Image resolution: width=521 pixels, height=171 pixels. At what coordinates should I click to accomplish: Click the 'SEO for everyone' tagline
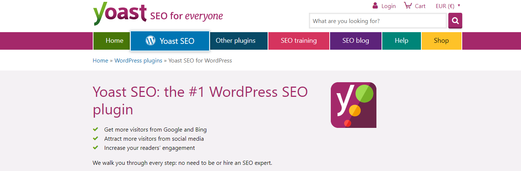[186, 16]
